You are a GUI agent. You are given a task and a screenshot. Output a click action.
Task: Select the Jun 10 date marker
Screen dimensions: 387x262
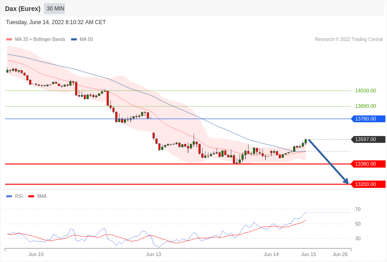coord(36,254)
